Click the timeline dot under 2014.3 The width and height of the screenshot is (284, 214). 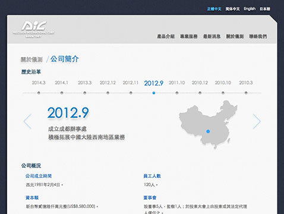coord(39,93)
